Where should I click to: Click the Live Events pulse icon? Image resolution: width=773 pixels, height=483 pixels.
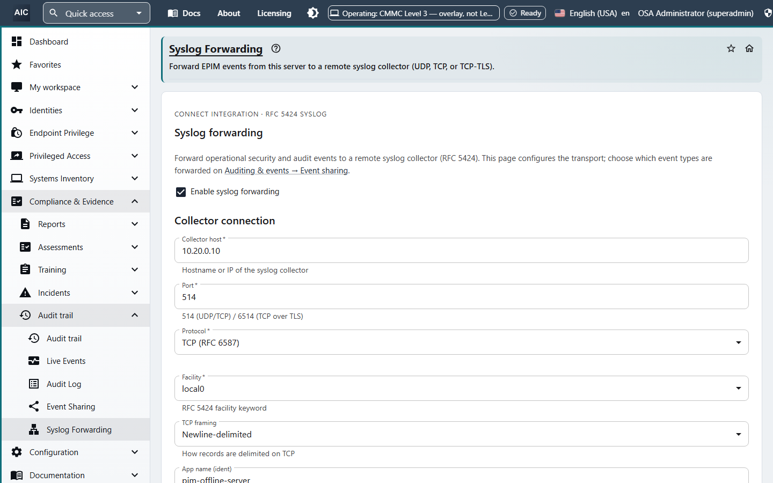pyautogui.click(x=34, y=361)
